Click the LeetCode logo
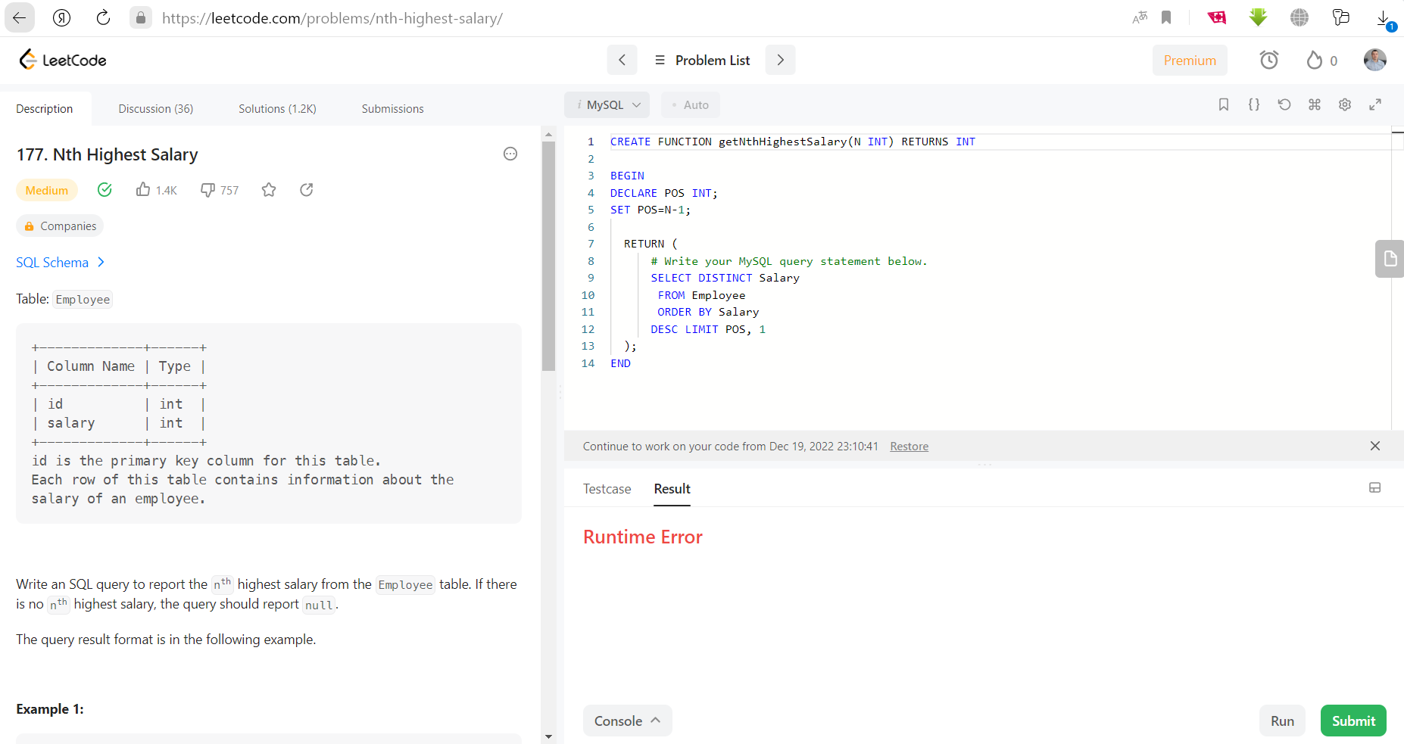 (62, 60)
